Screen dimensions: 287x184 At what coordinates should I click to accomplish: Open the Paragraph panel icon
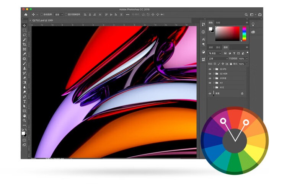click(203, 44)
